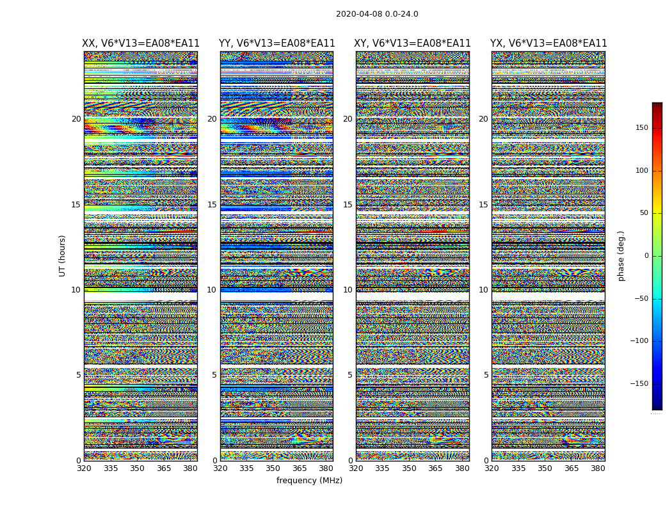Click the "phase (deg.)" colorbar label
This screenshot has height=512, width=672.
621,256
